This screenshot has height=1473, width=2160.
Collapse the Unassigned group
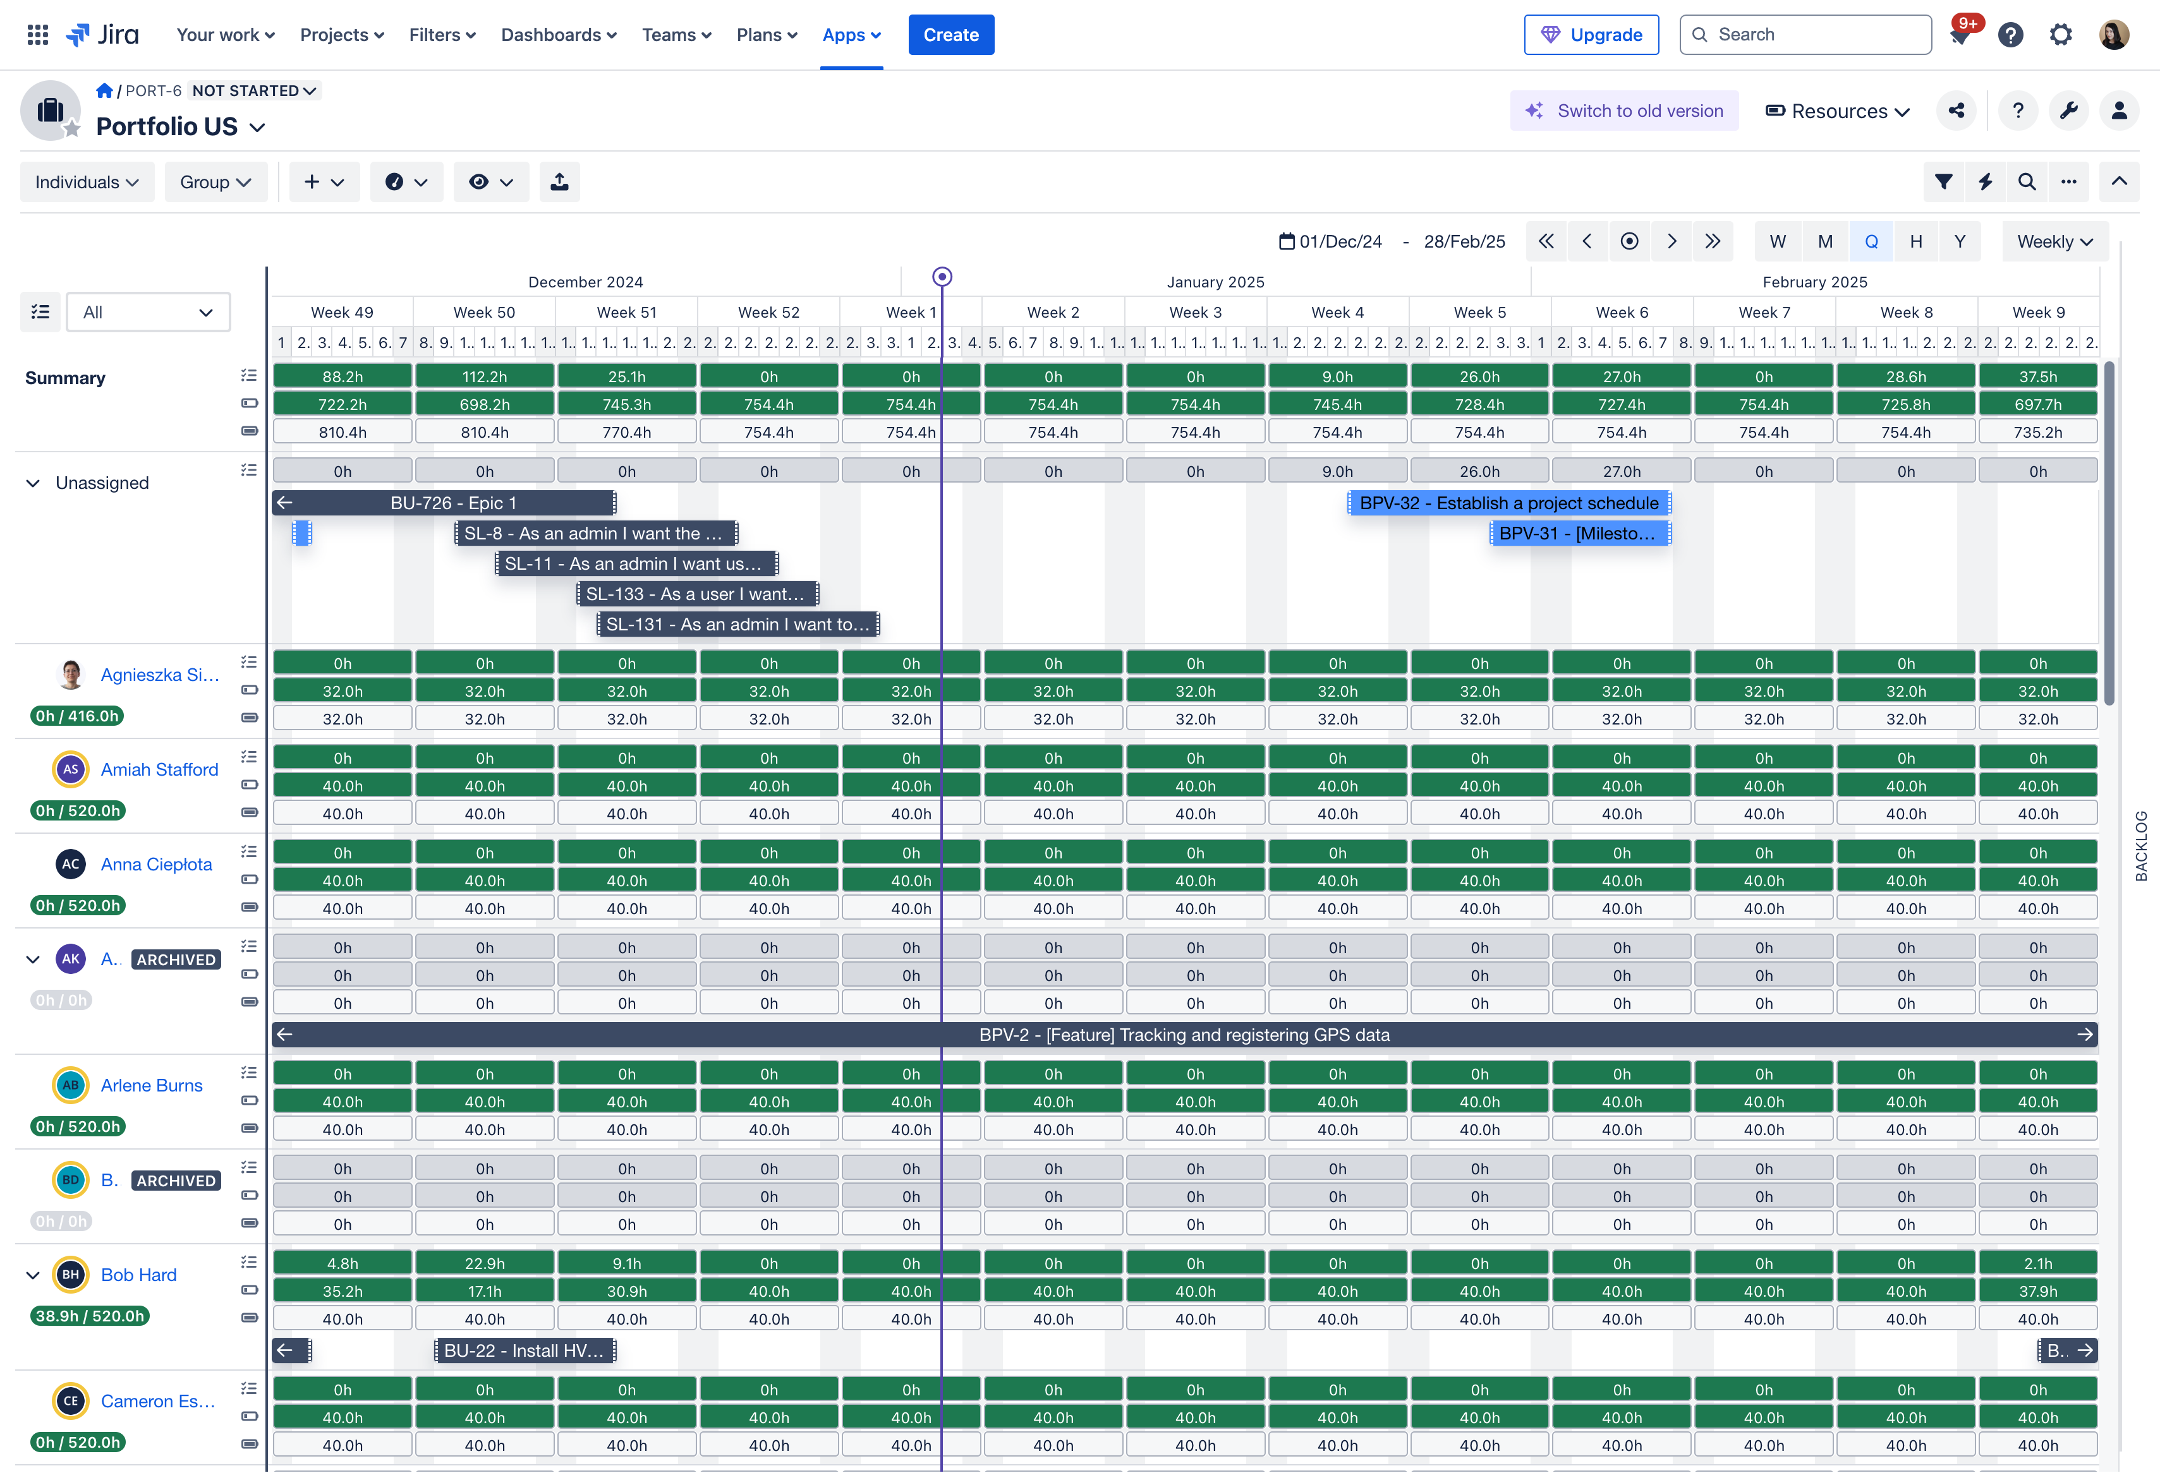click(33, 483)
